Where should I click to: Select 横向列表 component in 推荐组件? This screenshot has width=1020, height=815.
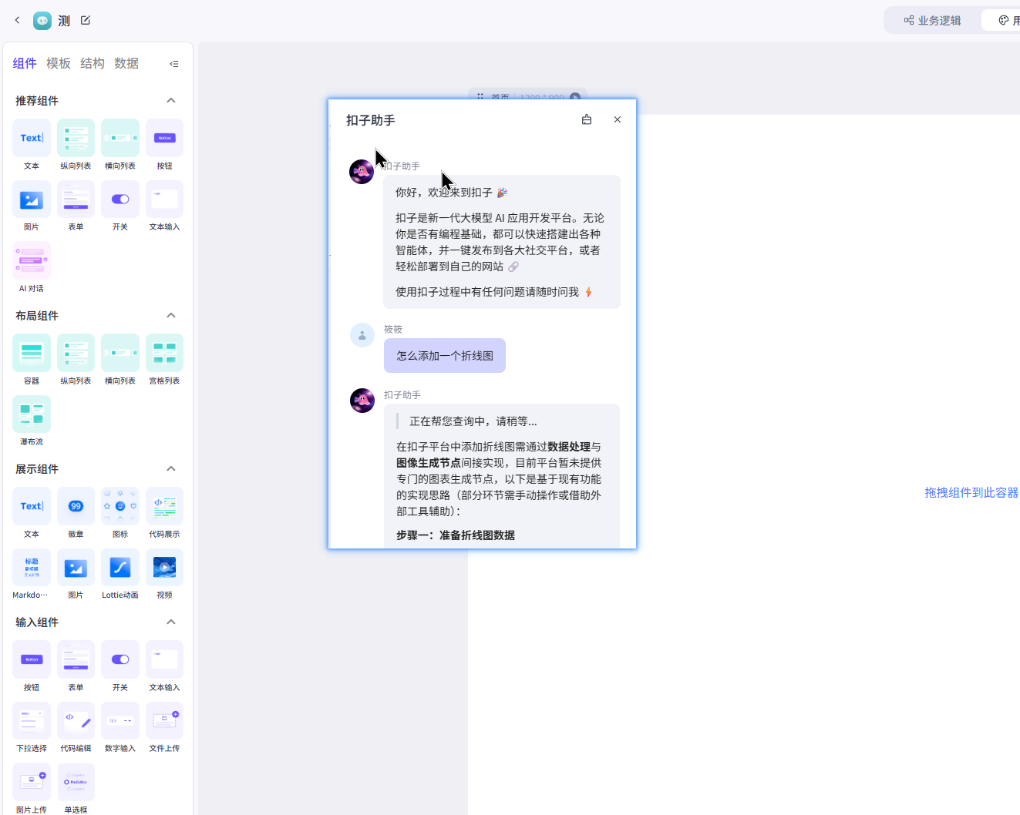pyautogui.click(x=120, y=145)
